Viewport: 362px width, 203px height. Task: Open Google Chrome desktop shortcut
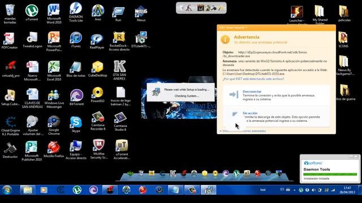coord(54,122)
